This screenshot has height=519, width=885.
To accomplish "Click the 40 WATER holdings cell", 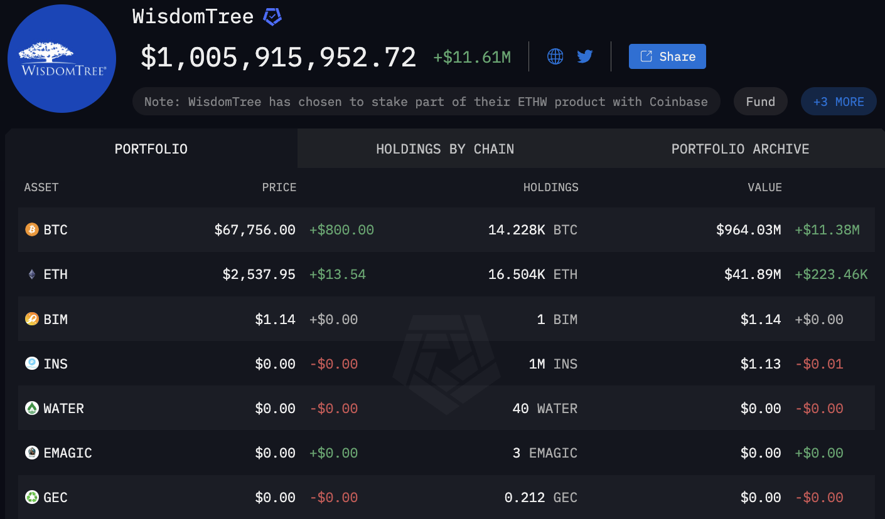I will [545, 408].
